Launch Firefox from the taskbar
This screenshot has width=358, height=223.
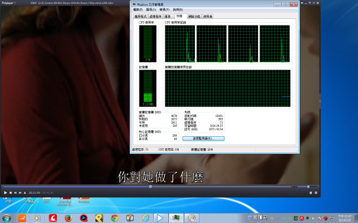coord(68,218)
